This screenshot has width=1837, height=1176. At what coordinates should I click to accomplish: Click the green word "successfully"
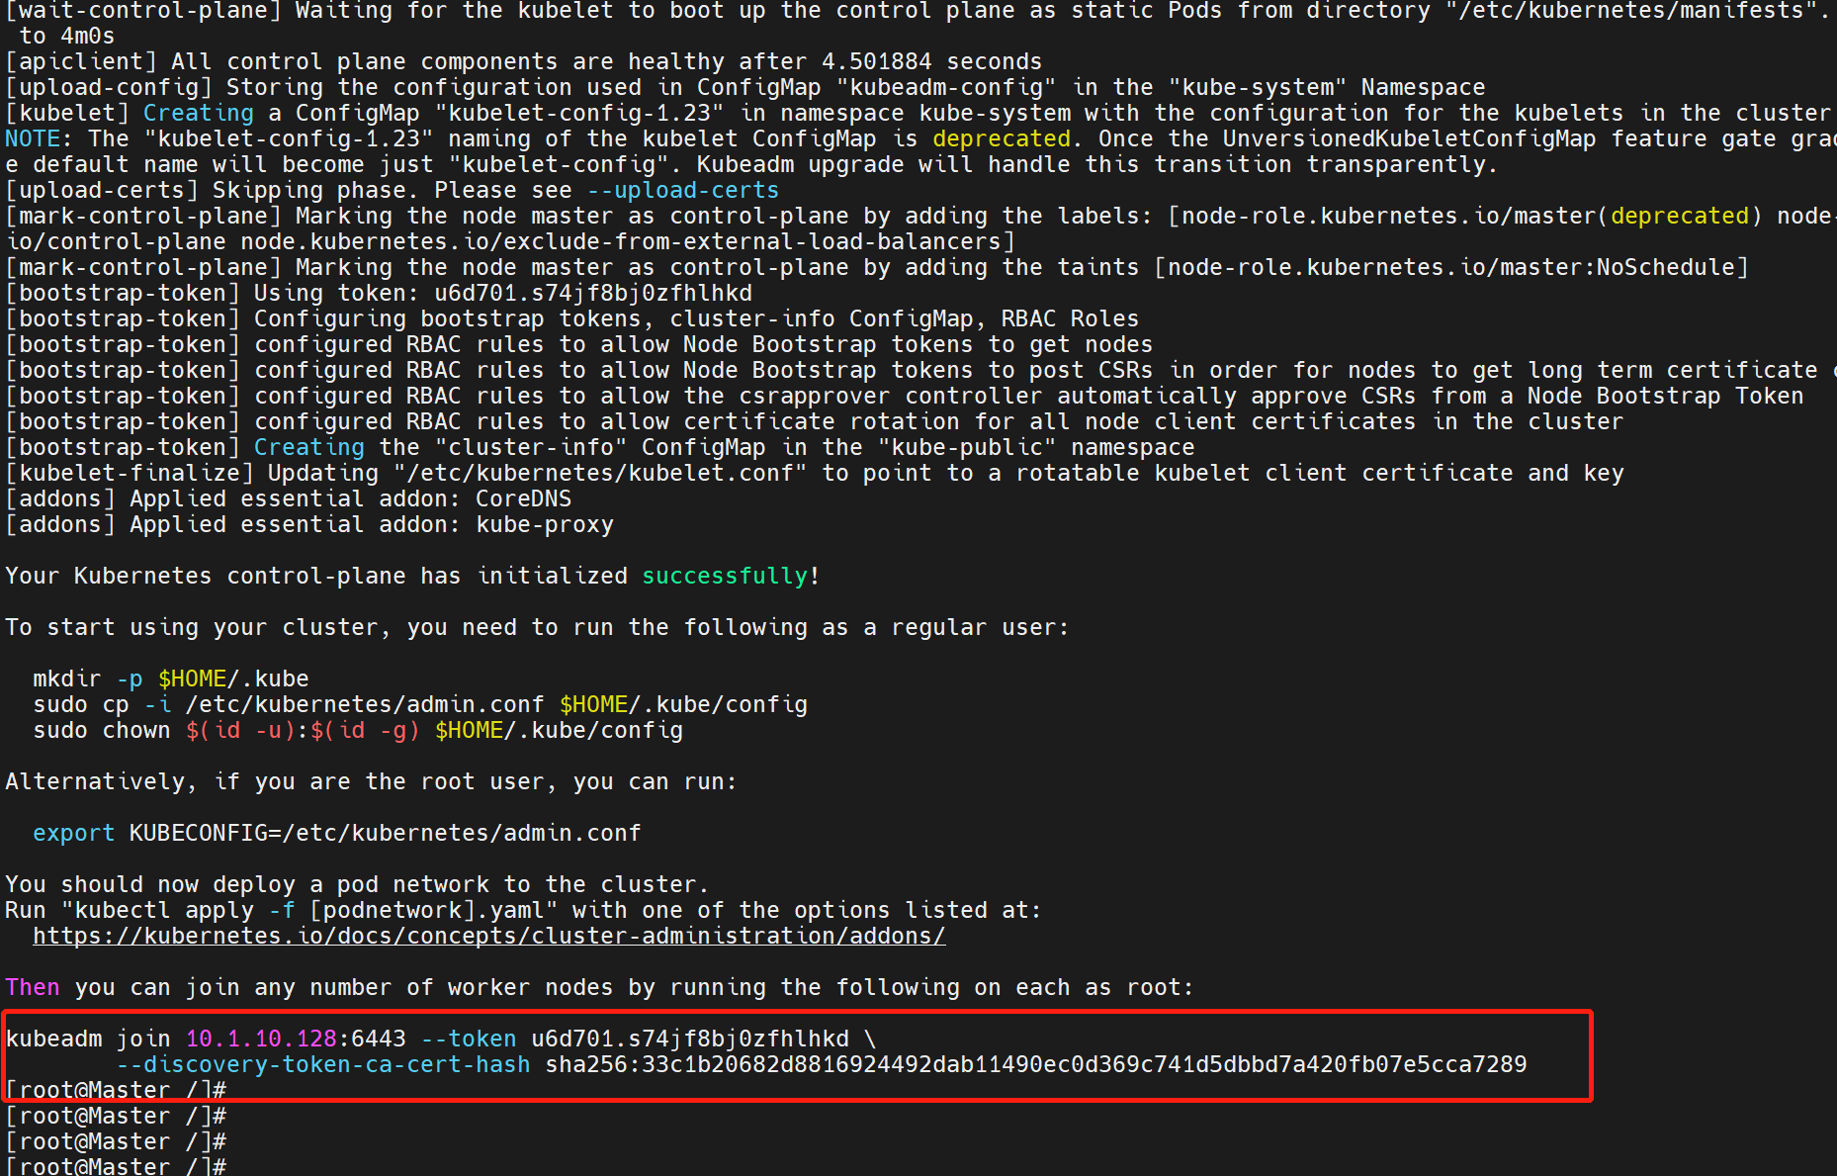[725, 576]
